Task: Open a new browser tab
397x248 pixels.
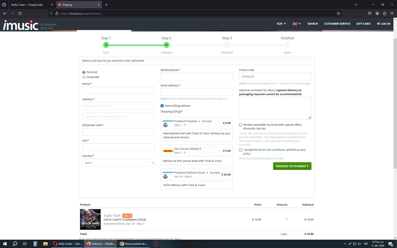Action: [x=106, y=5]
